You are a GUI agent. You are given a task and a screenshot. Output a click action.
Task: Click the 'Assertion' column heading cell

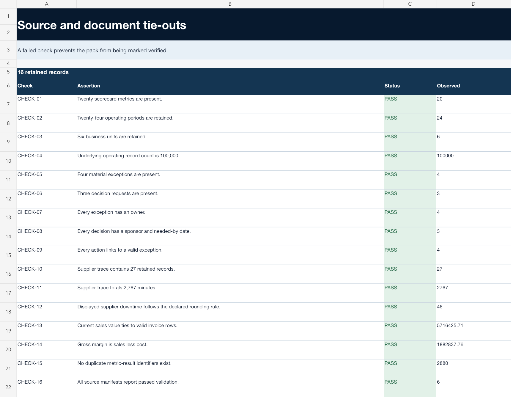[x=230, y=86]
